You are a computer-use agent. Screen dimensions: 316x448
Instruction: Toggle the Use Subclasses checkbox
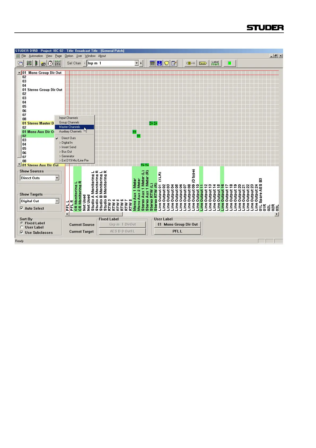22,233
